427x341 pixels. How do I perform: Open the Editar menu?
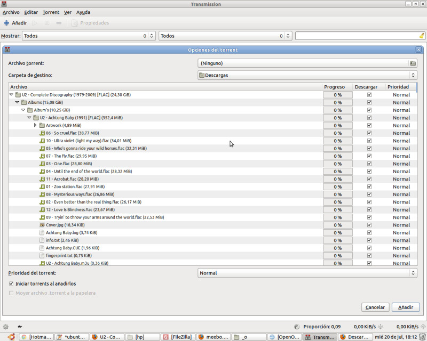coord(31,12)
